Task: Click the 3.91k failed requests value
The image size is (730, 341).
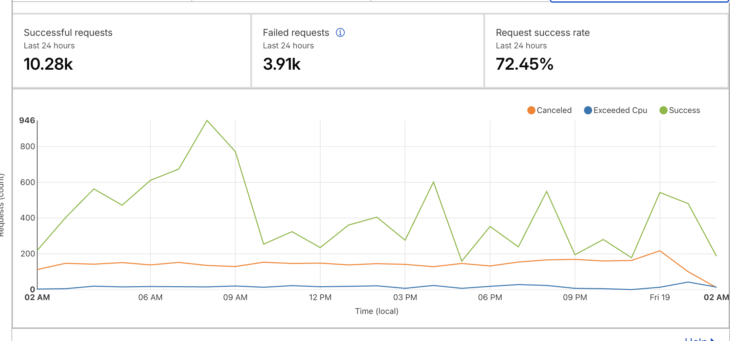Action: (x=282, y=64)
